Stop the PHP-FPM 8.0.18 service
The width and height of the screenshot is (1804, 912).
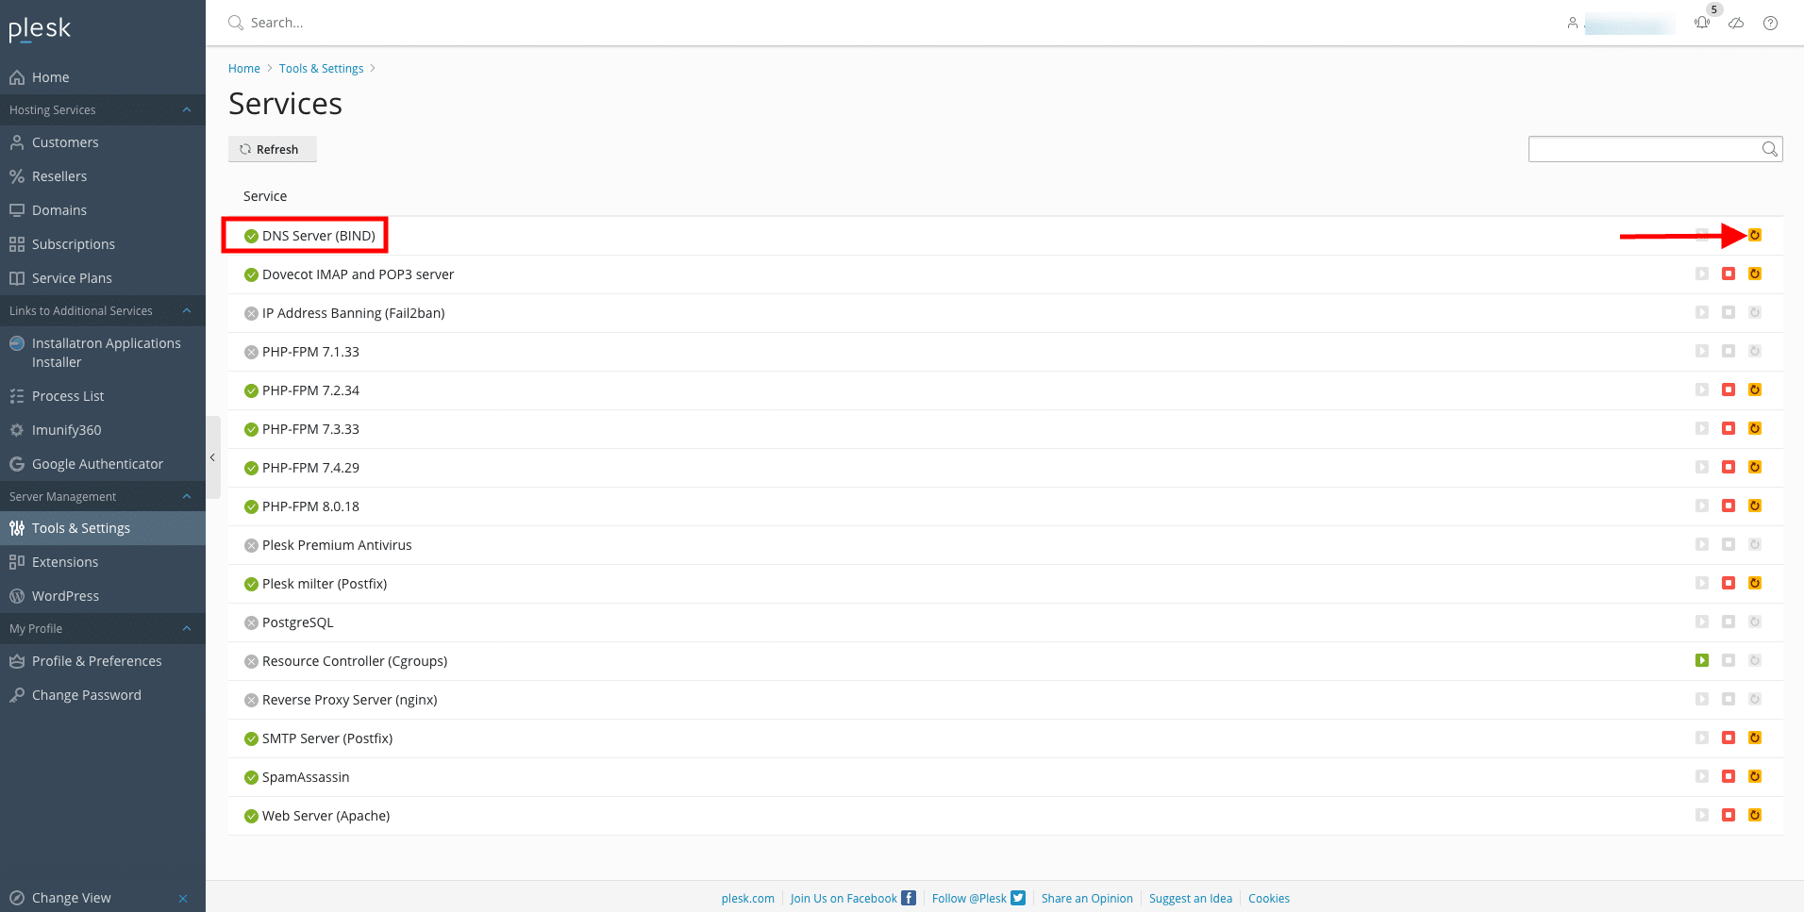click(1729, 506)
